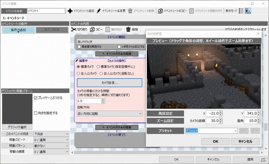Click the 【イベント終了】 panel
The image size is (269, 164).
click(x=117, y=140)
